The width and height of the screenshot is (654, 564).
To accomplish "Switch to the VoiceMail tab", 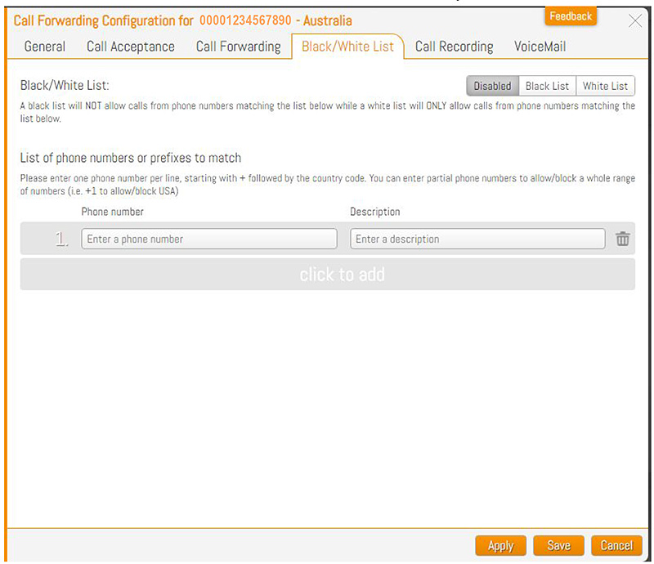I will pos(540,47).
